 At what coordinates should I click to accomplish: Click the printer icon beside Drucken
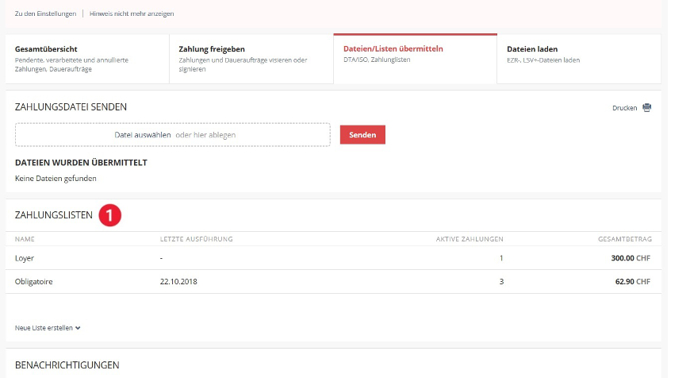click(646, 108)
